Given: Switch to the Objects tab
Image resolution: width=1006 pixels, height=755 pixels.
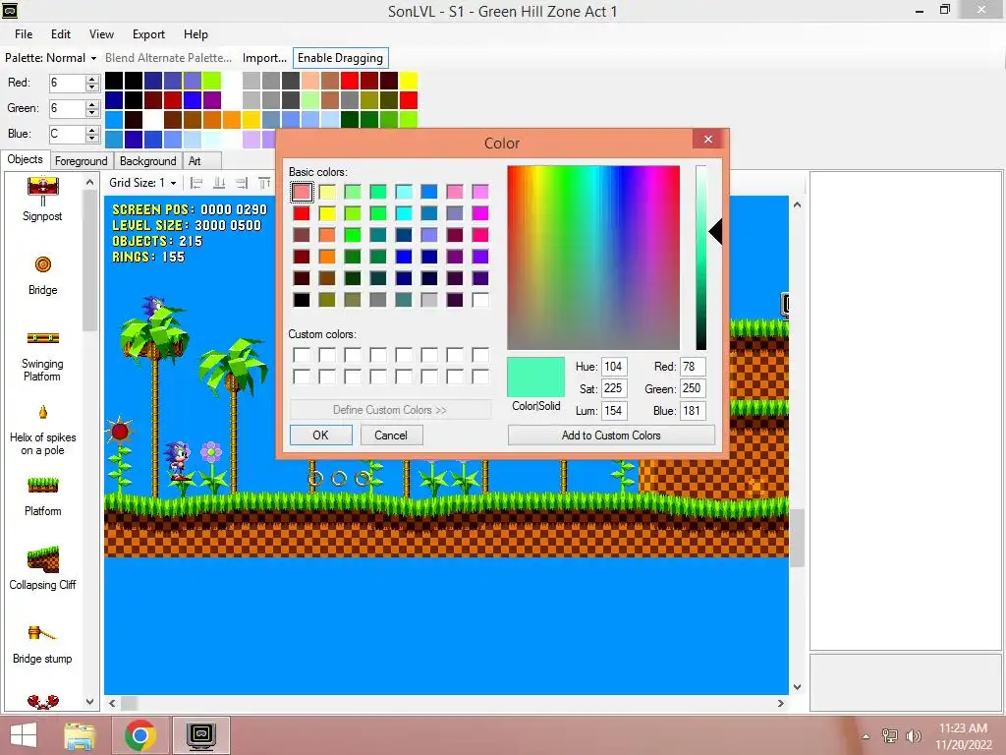Looking at the screenshot, I should pyautogui.click(x=25, y=159).
